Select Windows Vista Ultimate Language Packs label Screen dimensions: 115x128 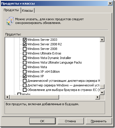coord(55,62)
